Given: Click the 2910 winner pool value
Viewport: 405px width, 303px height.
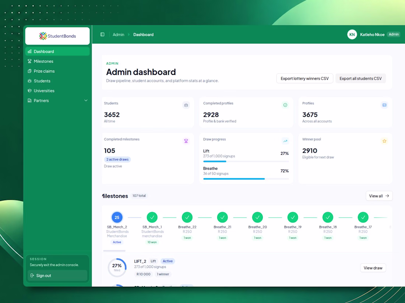Looking at the screenshot, I should [x=310, y=151].
